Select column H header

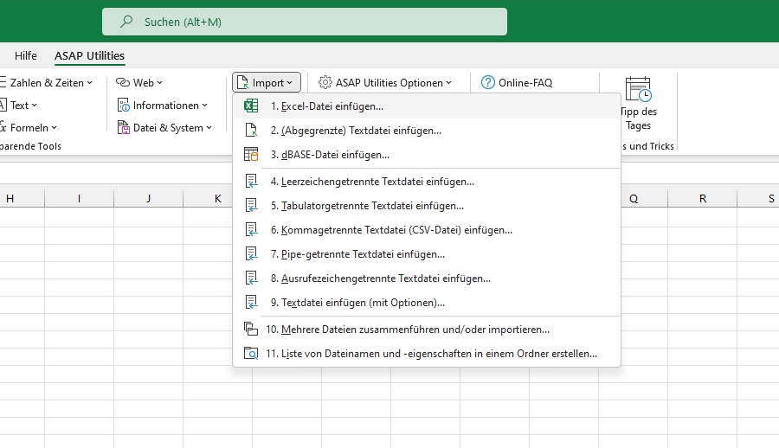pos(10,199)
